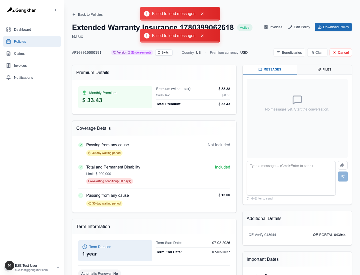Click the Download Policy button
Image resolution: width=360 pixels, height=275 pixels.
pos(333,27)
